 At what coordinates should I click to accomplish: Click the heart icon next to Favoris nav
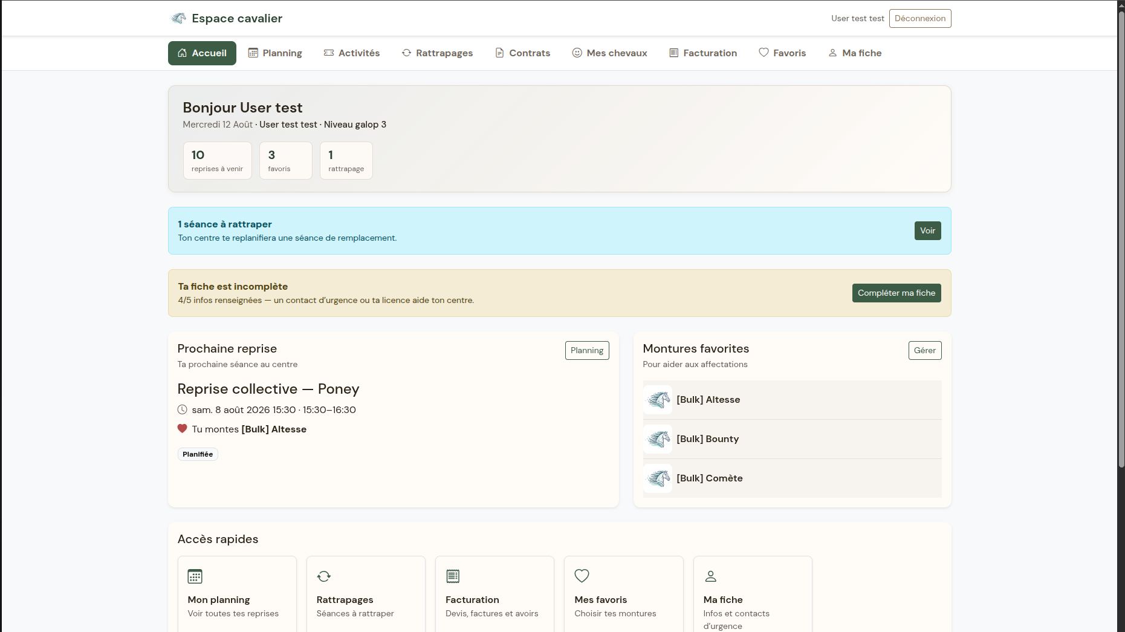[764, 53]
